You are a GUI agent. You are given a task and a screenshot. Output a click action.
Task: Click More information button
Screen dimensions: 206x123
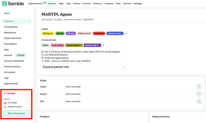click(17, 113)
